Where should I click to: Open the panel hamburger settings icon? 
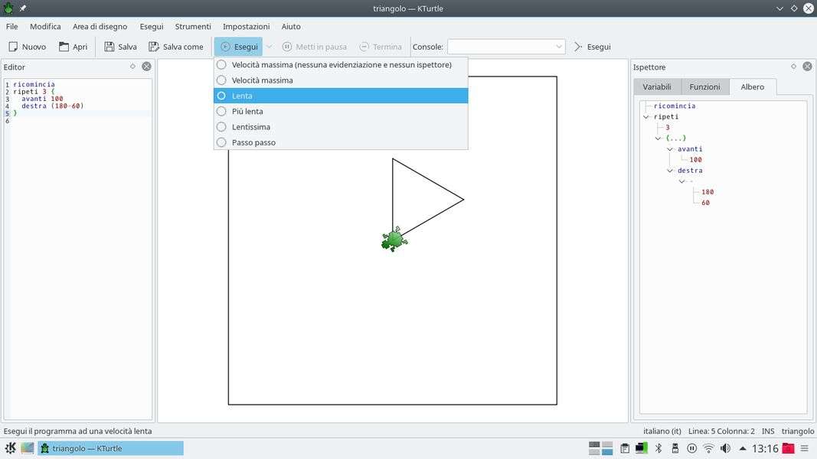805,448
